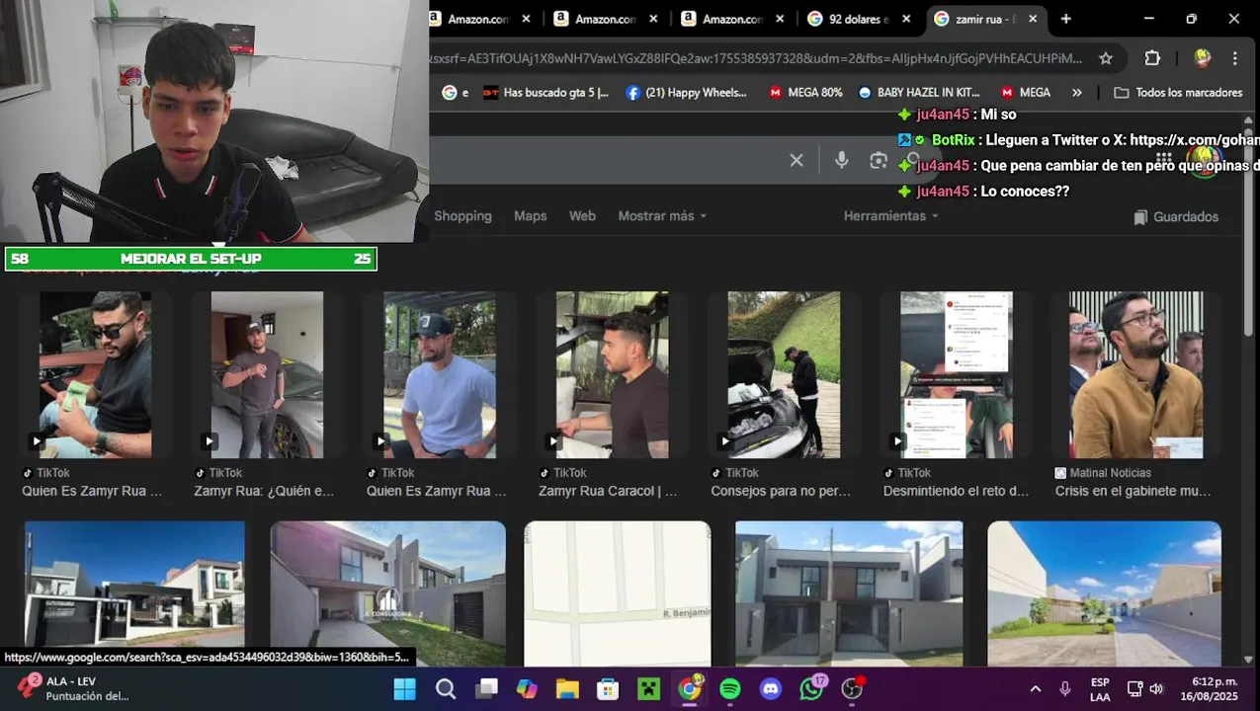Show hidden system tray icons chevron
Screen dimensions: 1260x711
(x=1035, y=688)
